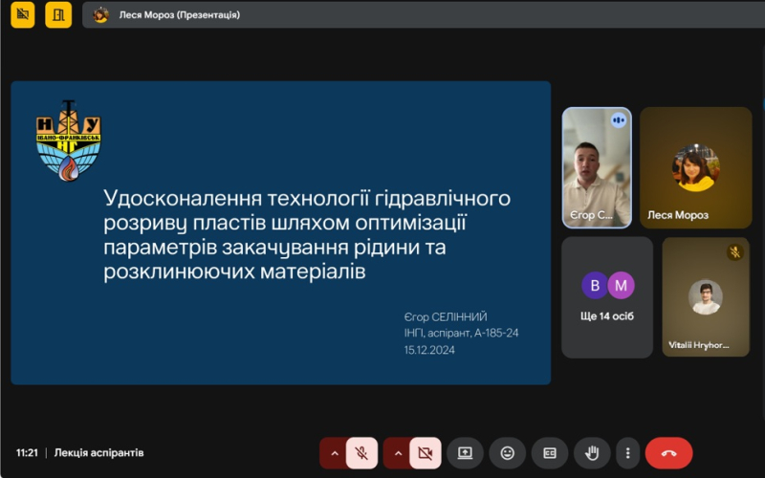Turn on the camera

click(x=425, y=453)
